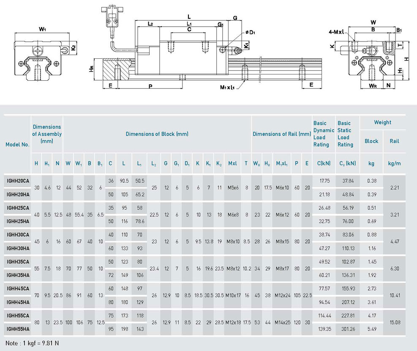Click the IGHH25CA model number
This screenshot has width=417, height=351.
[x=18, y=208]
